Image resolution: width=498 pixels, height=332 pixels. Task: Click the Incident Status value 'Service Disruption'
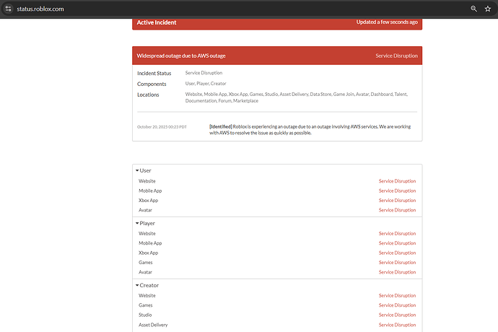click(x=204, y=73)
